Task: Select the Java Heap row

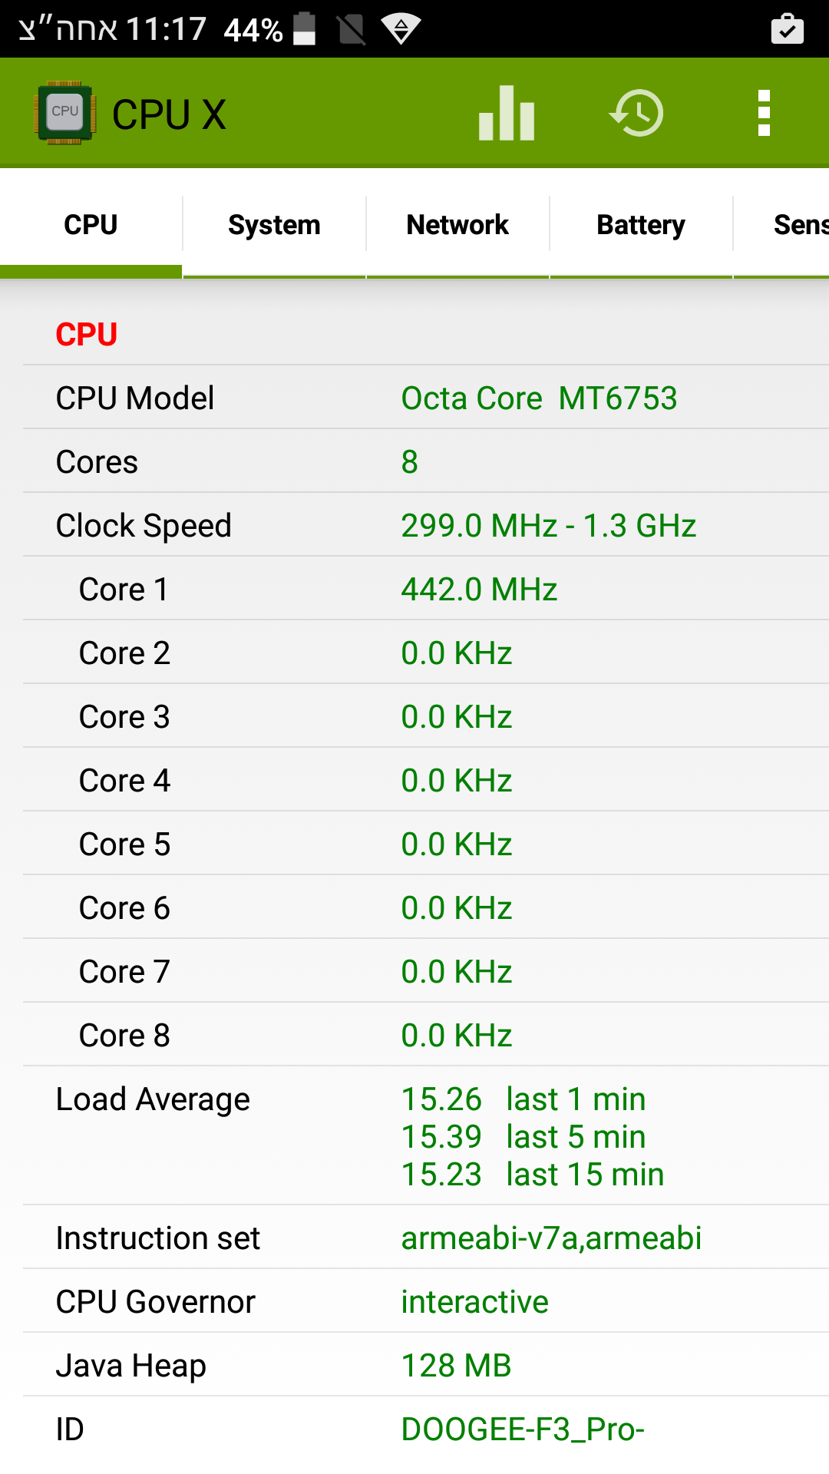Action: pos(426,1365)
